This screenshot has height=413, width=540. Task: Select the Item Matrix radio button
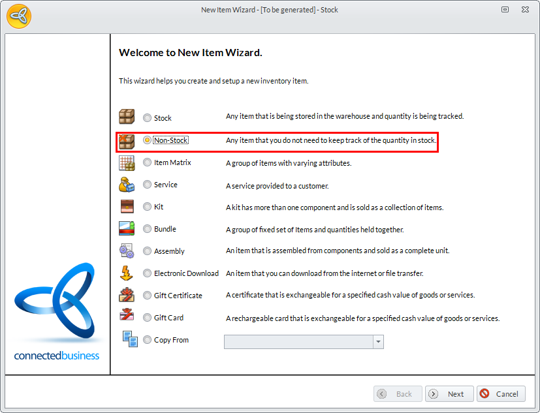click(x=147, y=162)
